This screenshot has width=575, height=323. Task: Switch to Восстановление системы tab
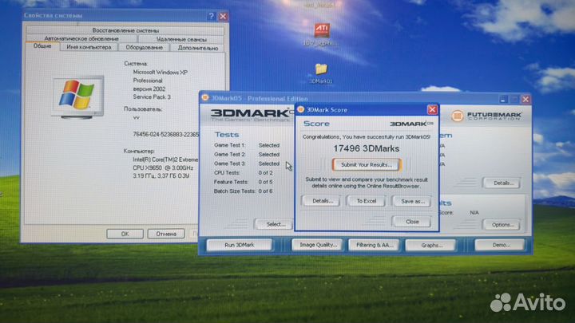pyautogui.click(x=125, y=30)
